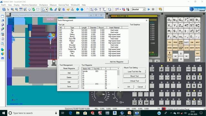The height and width of the screenshot is (116, 206).
Task: Click the arrow pointer selection tool icon
Action: coord(8,9)
